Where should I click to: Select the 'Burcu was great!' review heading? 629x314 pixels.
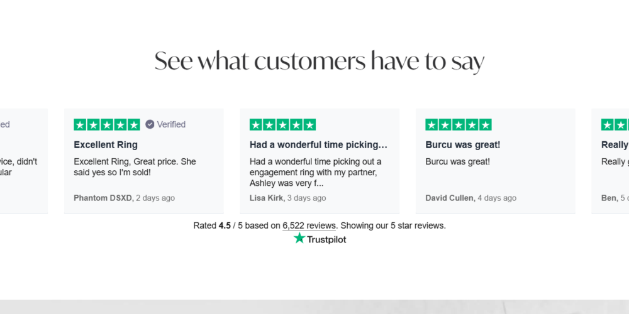(x=463, y=145)
